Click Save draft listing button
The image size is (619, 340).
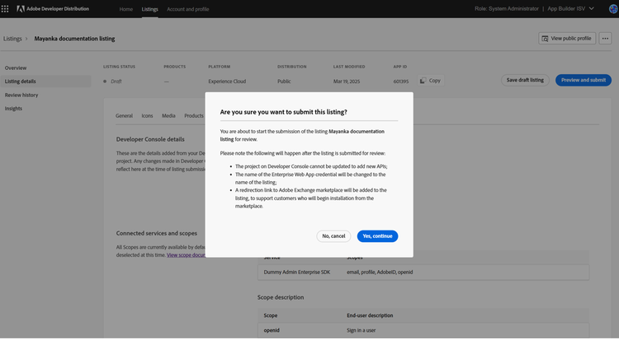tap(525, 80)
